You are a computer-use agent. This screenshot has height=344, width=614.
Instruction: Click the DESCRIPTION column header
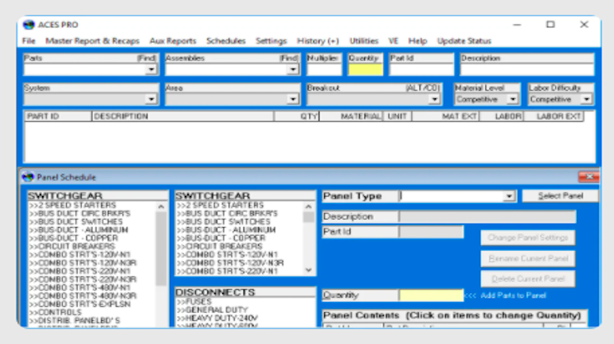[x=183, y=116]
